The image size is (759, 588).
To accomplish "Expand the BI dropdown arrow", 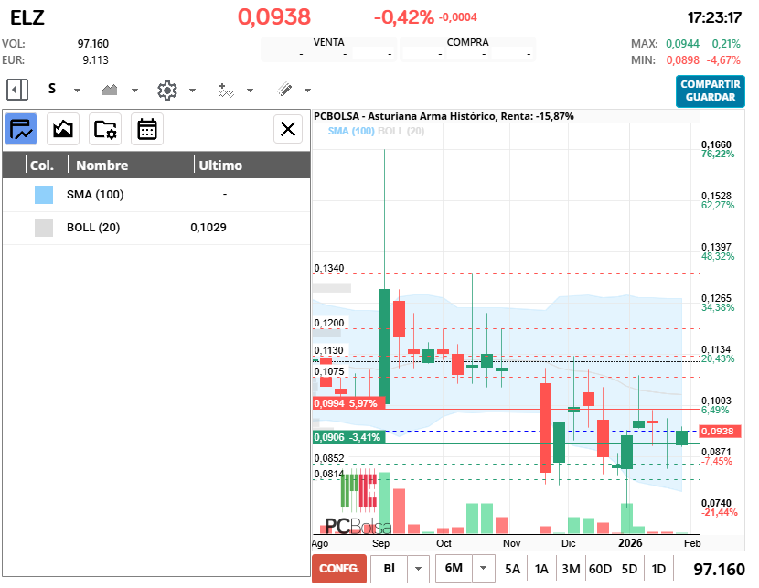I will 418,568.
